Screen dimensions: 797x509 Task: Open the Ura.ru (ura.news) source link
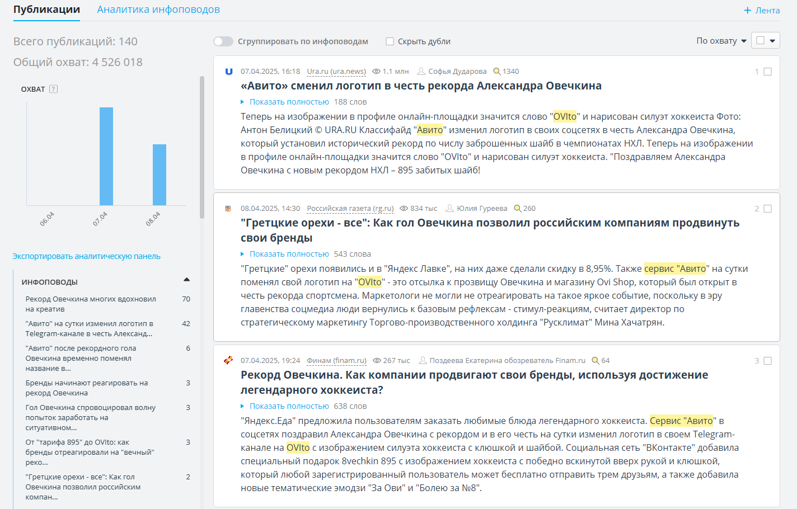point(336,72)
